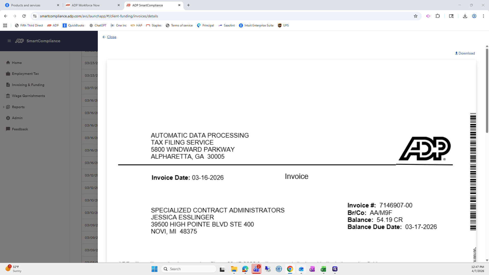Open Excel from the taskbar
This screenshot has width=489, height=275.
tap(323, 269)
